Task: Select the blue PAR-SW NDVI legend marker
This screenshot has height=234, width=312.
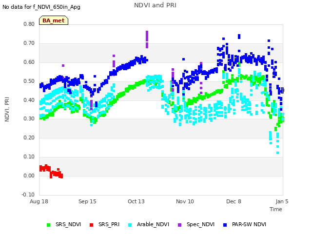Action: point(225,225)
